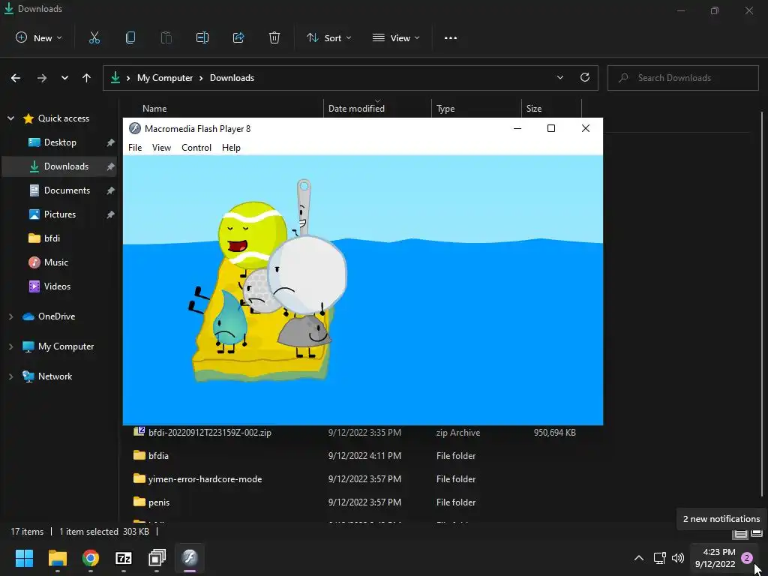Launch Google Chrome from the taskbar

91,558
